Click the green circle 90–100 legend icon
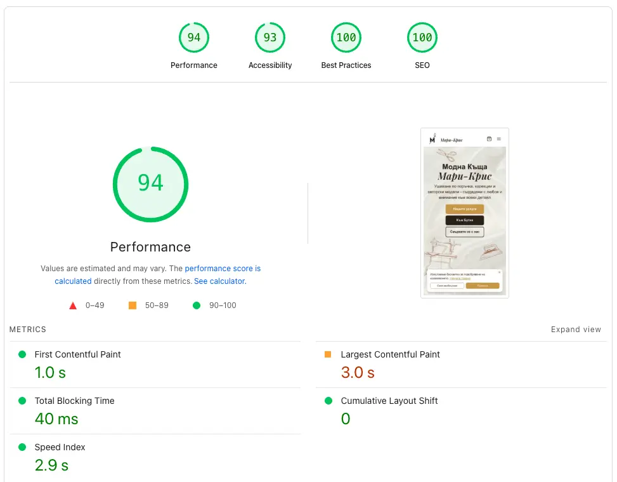The height and width of the screenshot is (482, 617). pyautogui.click(x=197, y=305)
